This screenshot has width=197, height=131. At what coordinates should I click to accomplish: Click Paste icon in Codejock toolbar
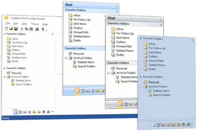tap(31, 29)
